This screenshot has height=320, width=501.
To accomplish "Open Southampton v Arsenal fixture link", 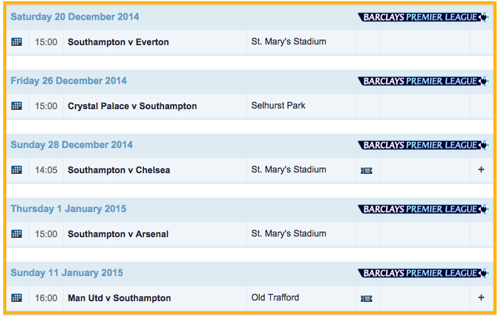I will point(118,234).
